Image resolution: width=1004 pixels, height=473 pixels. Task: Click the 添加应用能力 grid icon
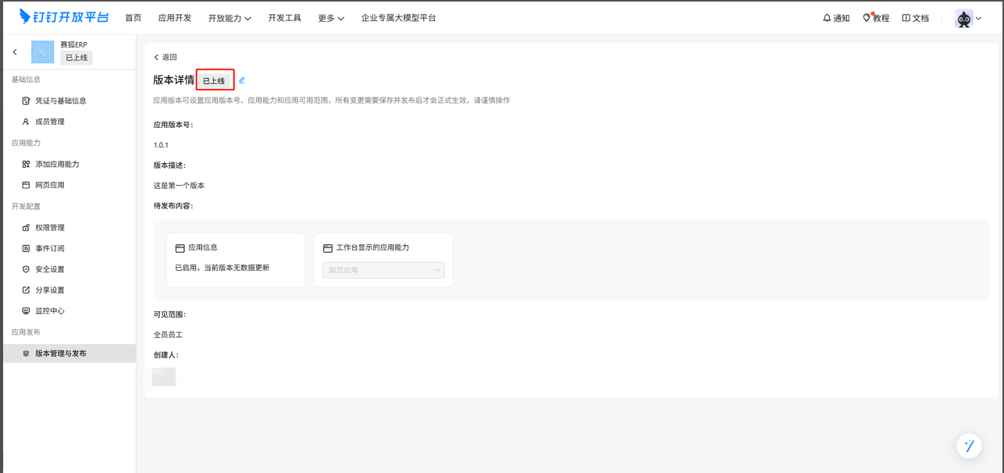tap(26, 165)
